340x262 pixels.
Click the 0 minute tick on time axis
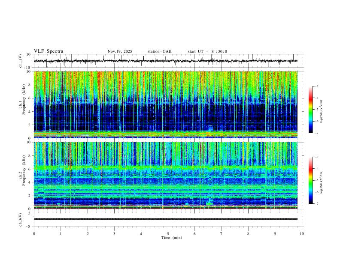(34, 234)
